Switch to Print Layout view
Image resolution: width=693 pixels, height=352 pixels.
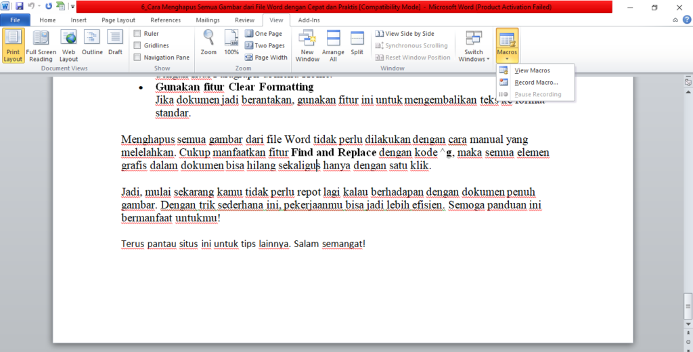pyautogui.click(x=13, y=45)
